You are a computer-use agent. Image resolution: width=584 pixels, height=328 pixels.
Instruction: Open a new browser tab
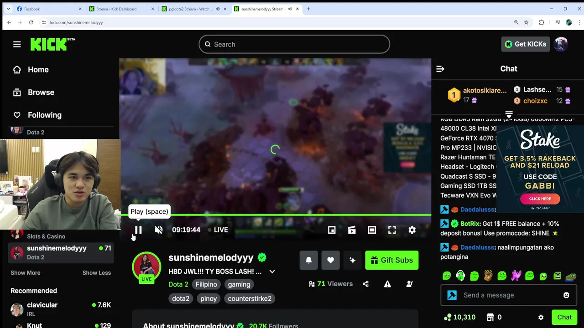point(308,9)
